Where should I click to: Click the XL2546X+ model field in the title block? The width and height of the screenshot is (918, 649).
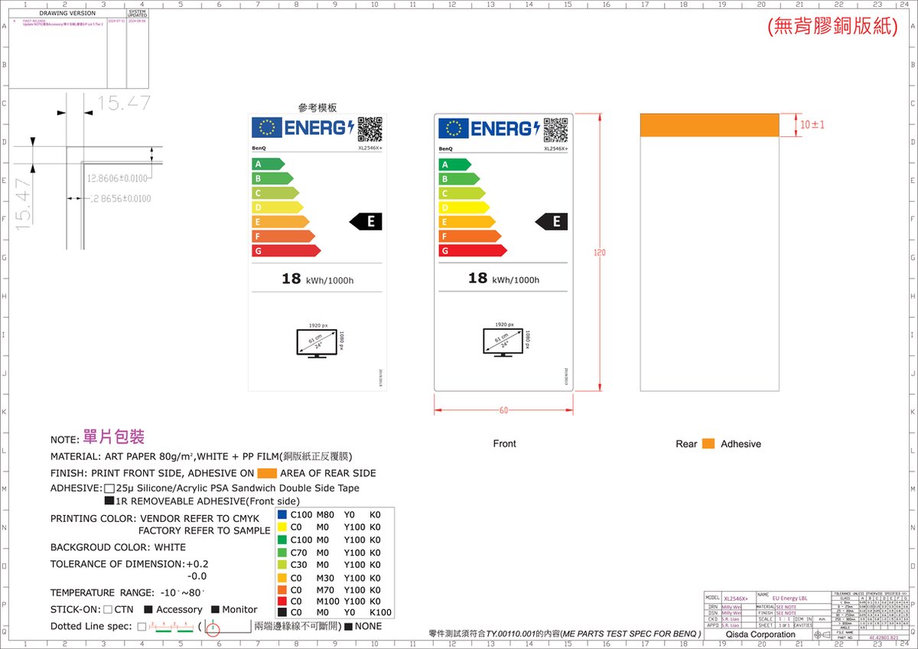click(x=734, y=598)
